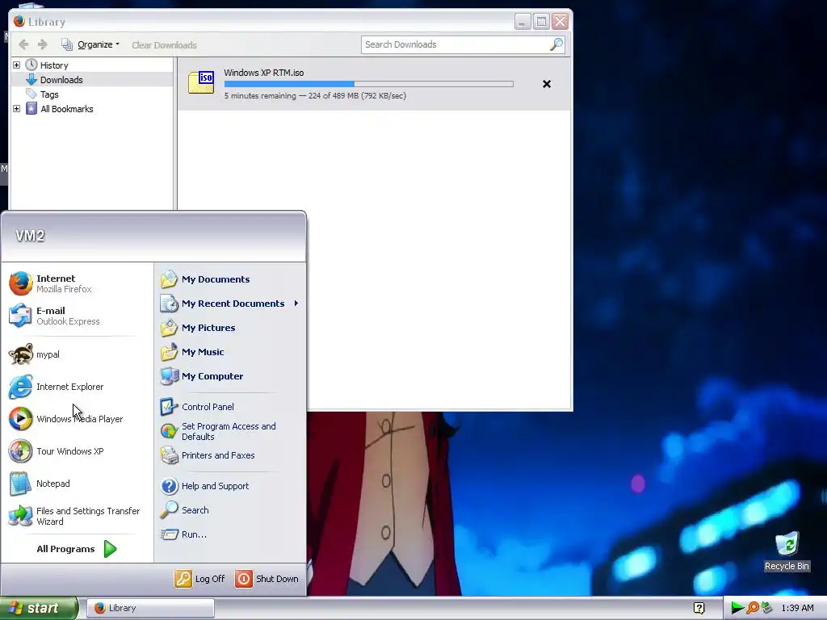Select History in Library sidebar
The image size is (827, 620).
[x=47, y=65]
